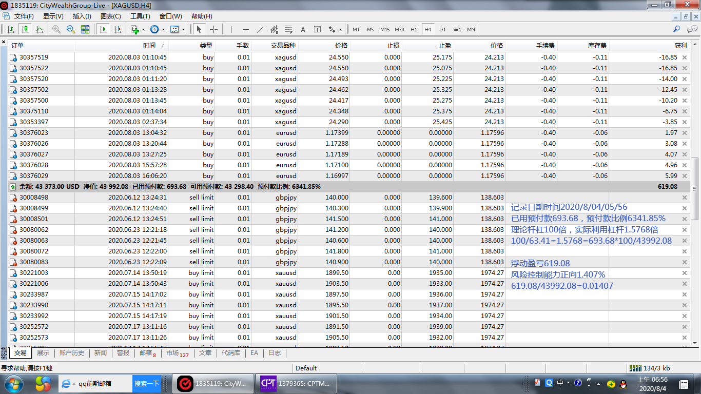Click the zoom out magnifier icon
The image size is (701, 394).
[x=71, y=29]
